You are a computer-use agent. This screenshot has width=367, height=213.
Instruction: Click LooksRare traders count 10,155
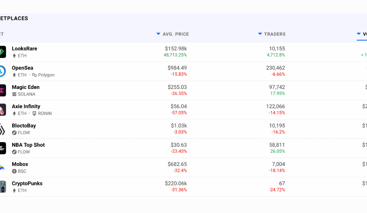(x=277, y=49)
